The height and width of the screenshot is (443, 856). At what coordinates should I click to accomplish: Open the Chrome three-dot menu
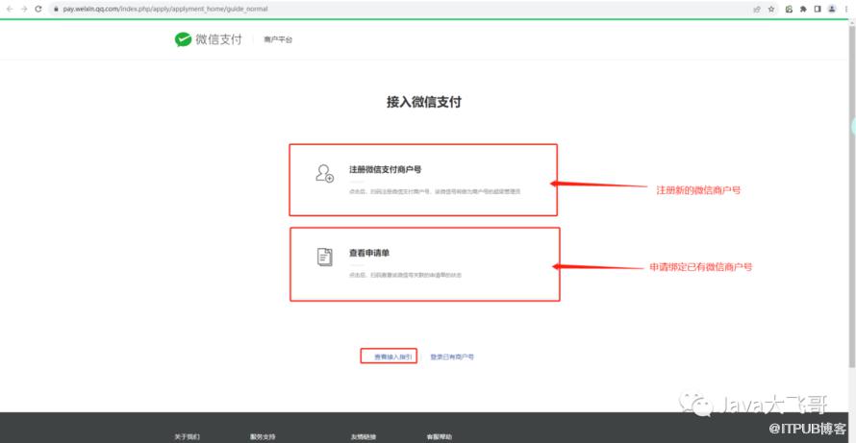click(846, 10)
